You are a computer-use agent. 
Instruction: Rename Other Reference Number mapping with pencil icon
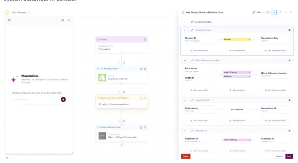click(192, 60)
